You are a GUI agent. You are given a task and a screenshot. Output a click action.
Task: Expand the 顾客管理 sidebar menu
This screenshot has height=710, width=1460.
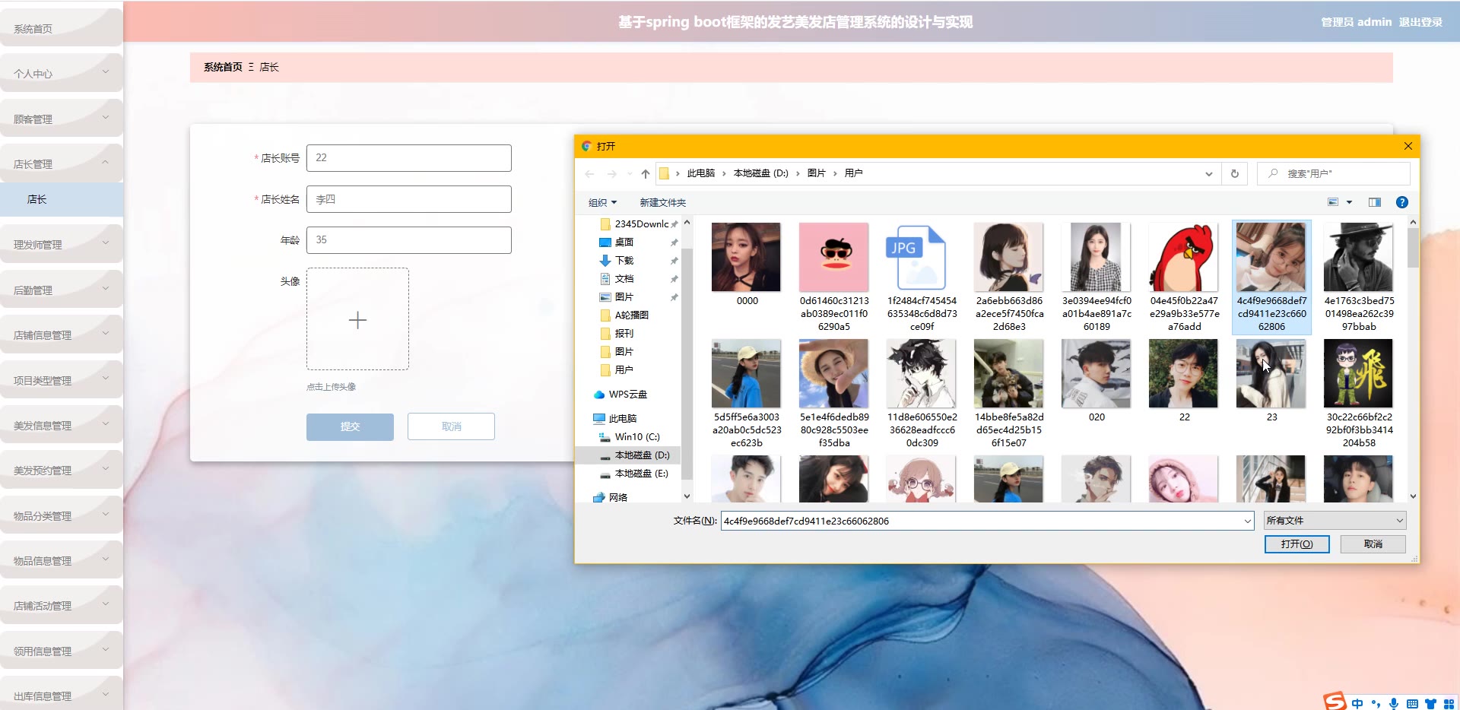pyautogui.click(x=62, y=119)
